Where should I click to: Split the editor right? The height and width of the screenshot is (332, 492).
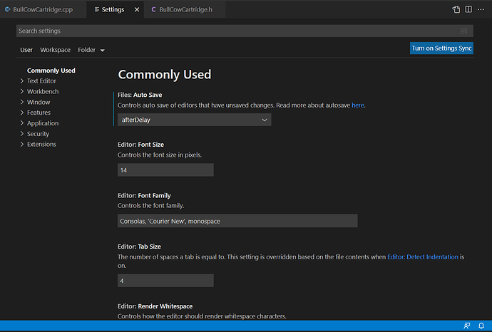click(468, 9)
